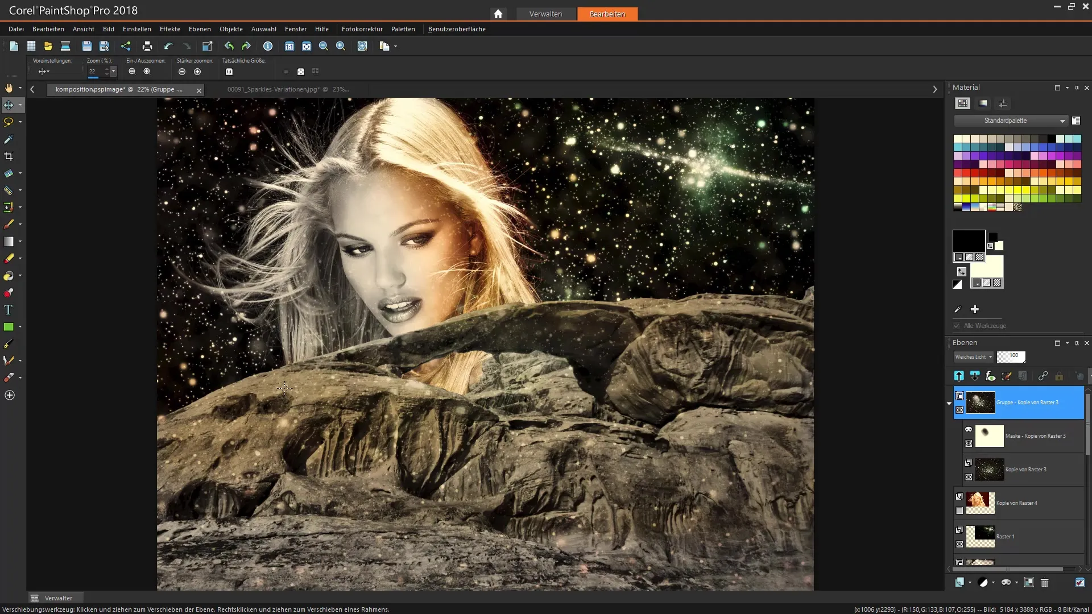Click Tatsächliche Größe 1:1 button
Viewport: 1092px width, 614px height.
[229, 72]
